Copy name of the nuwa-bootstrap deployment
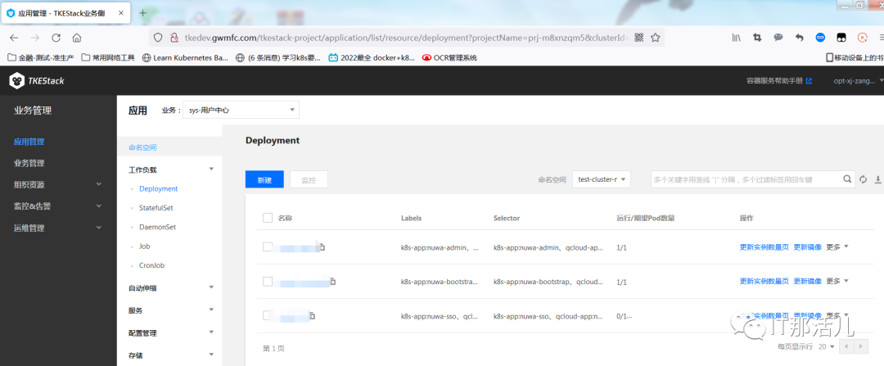 332,281
